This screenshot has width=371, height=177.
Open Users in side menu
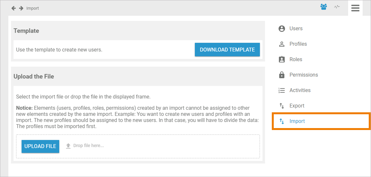[x=296, y=29]
